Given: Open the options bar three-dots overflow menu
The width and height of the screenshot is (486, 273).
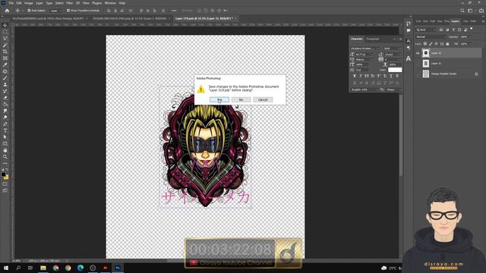Looking at the screenshot, I should point(174,11).
